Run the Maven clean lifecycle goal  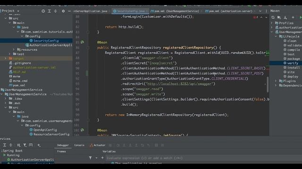coord(292,41)
